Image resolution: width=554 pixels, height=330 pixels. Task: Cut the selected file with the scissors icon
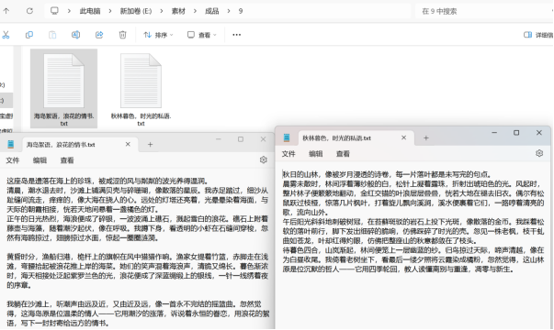(6, 35)
